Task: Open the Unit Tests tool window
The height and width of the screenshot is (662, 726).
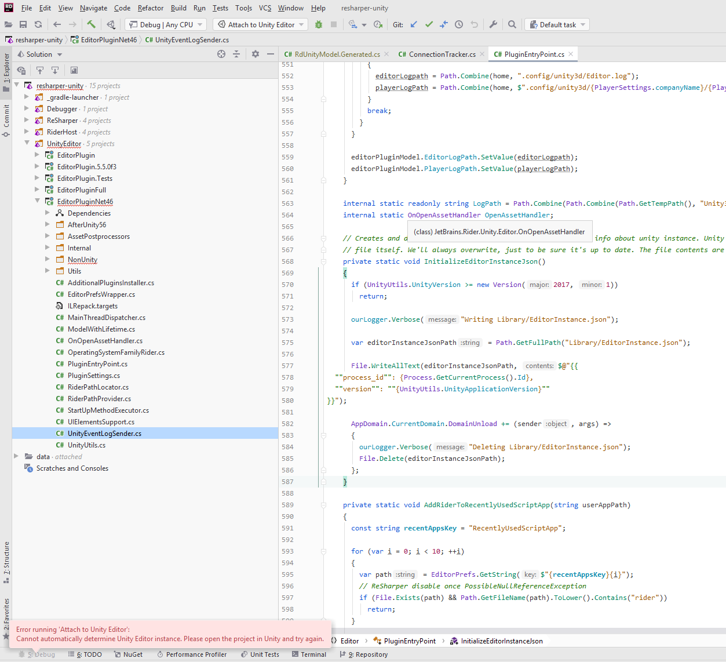Action: point(260,654)
